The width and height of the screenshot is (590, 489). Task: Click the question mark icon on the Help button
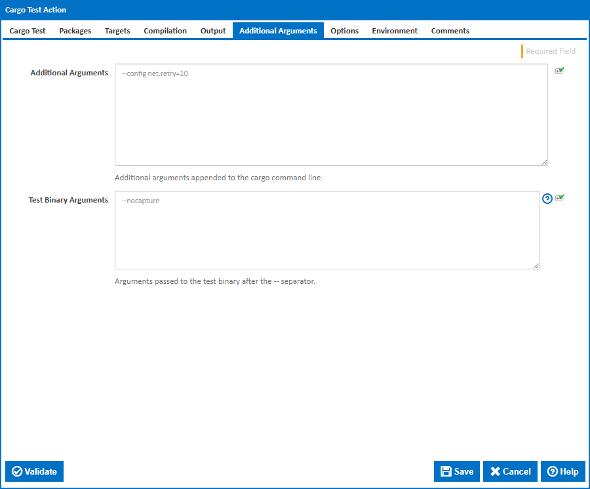point(553,471)
